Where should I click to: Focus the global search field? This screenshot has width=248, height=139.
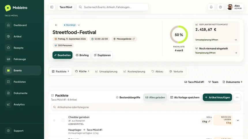click(x=112, y=7)
